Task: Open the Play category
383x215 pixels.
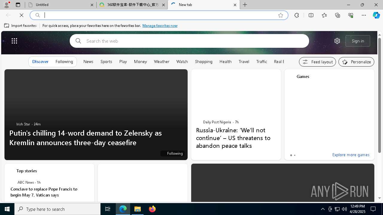Action: (123, 62)
